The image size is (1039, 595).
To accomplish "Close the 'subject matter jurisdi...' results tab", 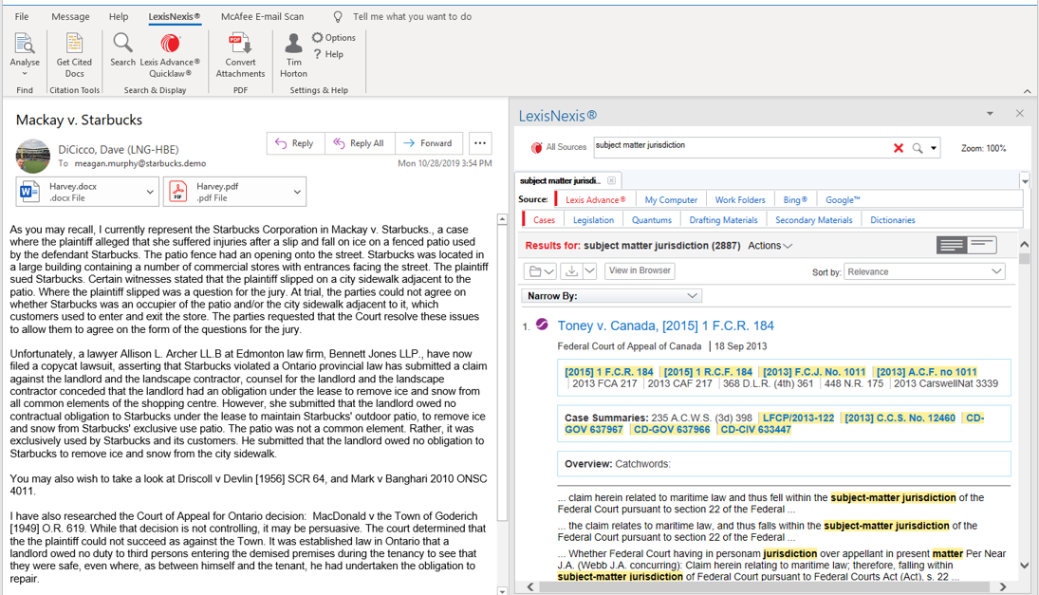I will click(612, 180).
